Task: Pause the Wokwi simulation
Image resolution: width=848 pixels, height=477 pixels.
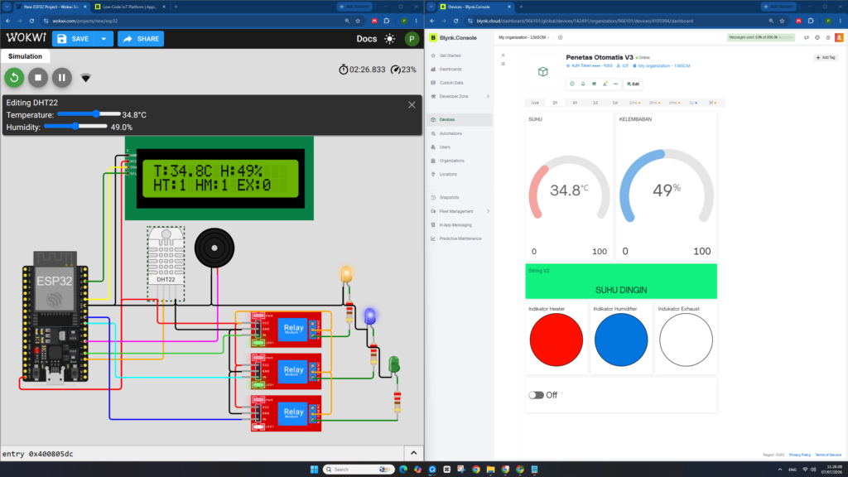Action: click(x=61, y=77)
